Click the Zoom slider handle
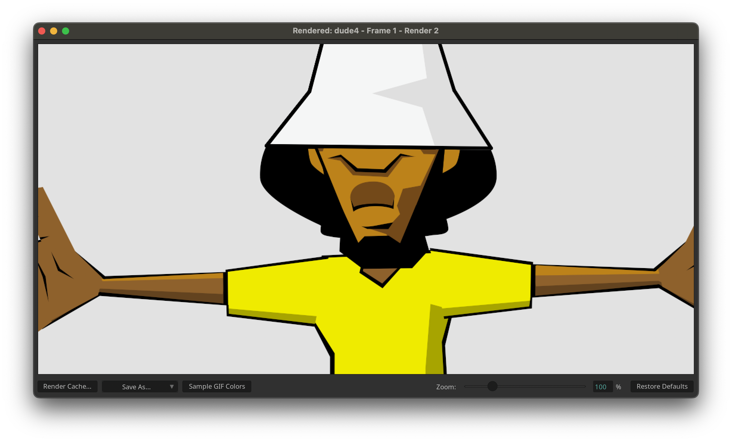This screenshot has height=442, width=732. (492, 386)
